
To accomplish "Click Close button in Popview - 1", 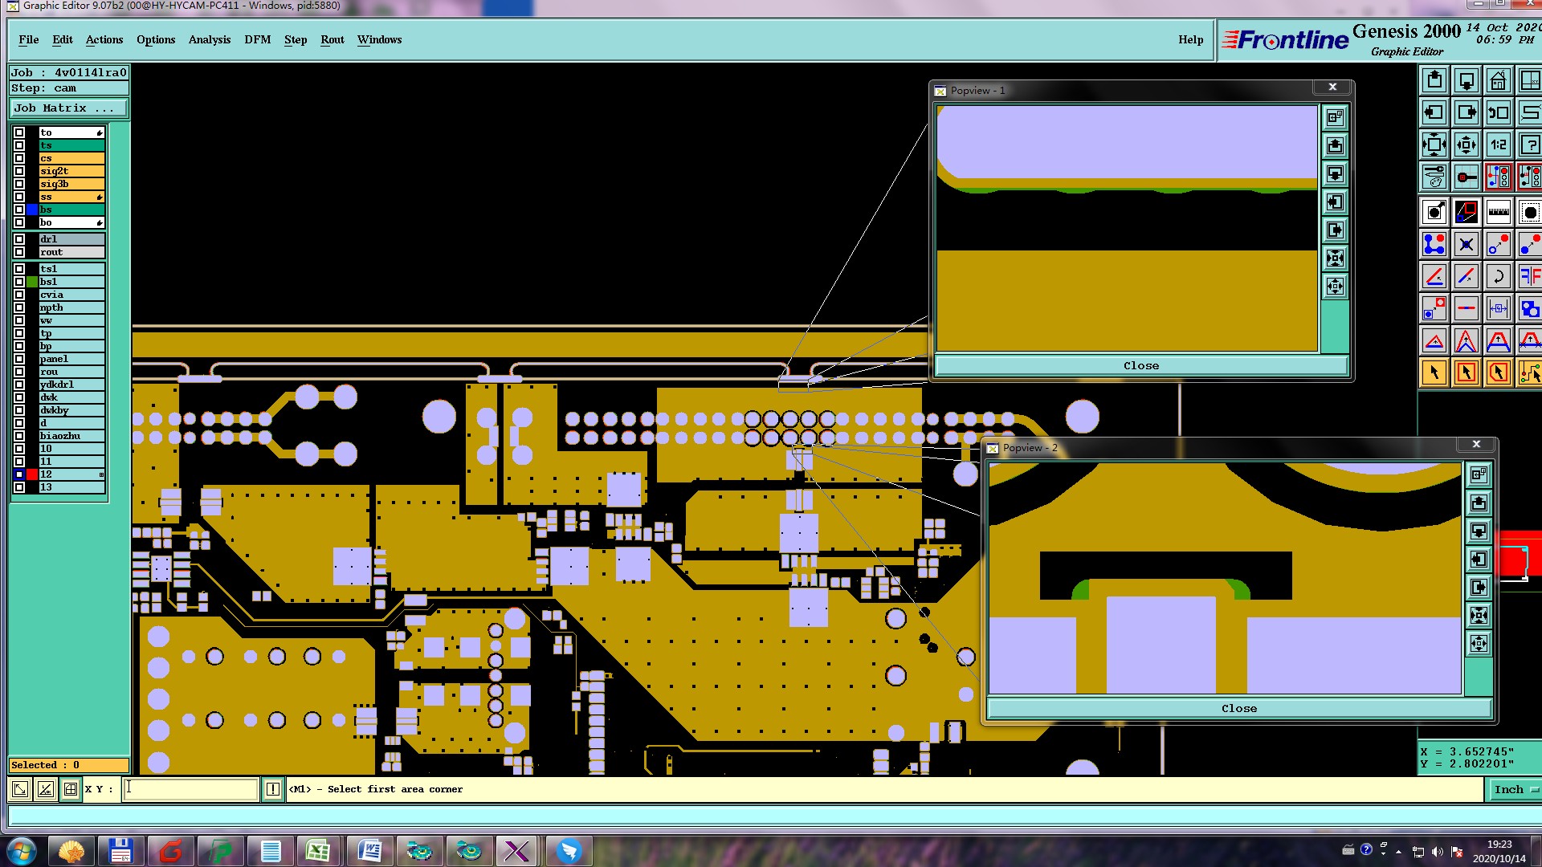I will coord(1140,366).
